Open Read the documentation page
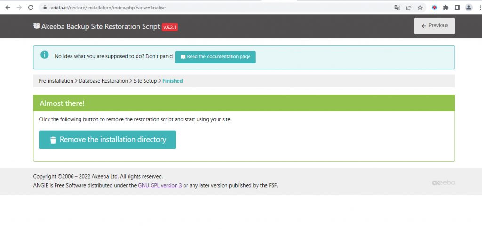 [x=215, y=57]
